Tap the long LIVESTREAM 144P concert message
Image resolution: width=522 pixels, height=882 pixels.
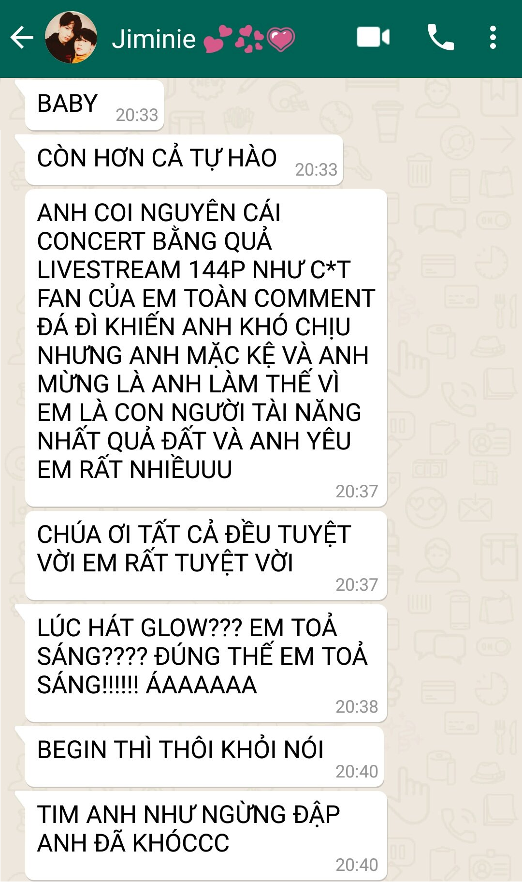(x=206, y=348)
